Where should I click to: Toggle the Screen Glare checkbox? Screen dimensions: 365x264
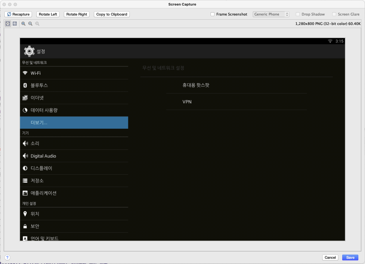[x=334, y=14]
